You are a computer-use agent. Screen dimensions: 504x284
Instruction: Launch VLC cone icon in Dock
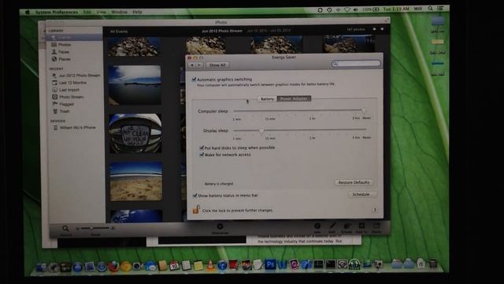tap(210, 265)
